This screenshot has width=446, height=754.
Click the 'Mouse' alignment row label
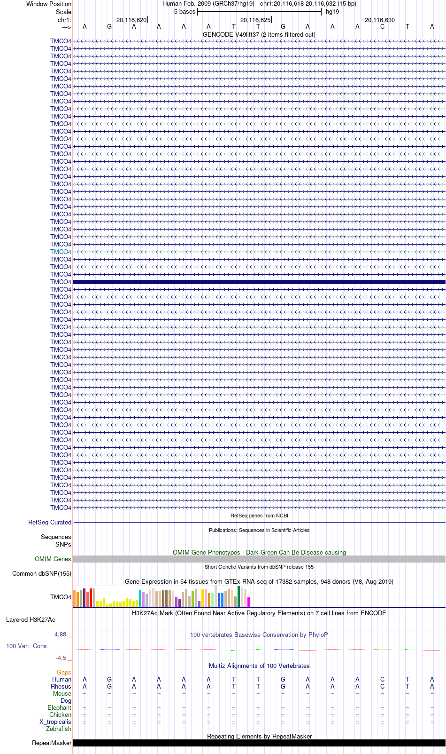tap(62, 694)
